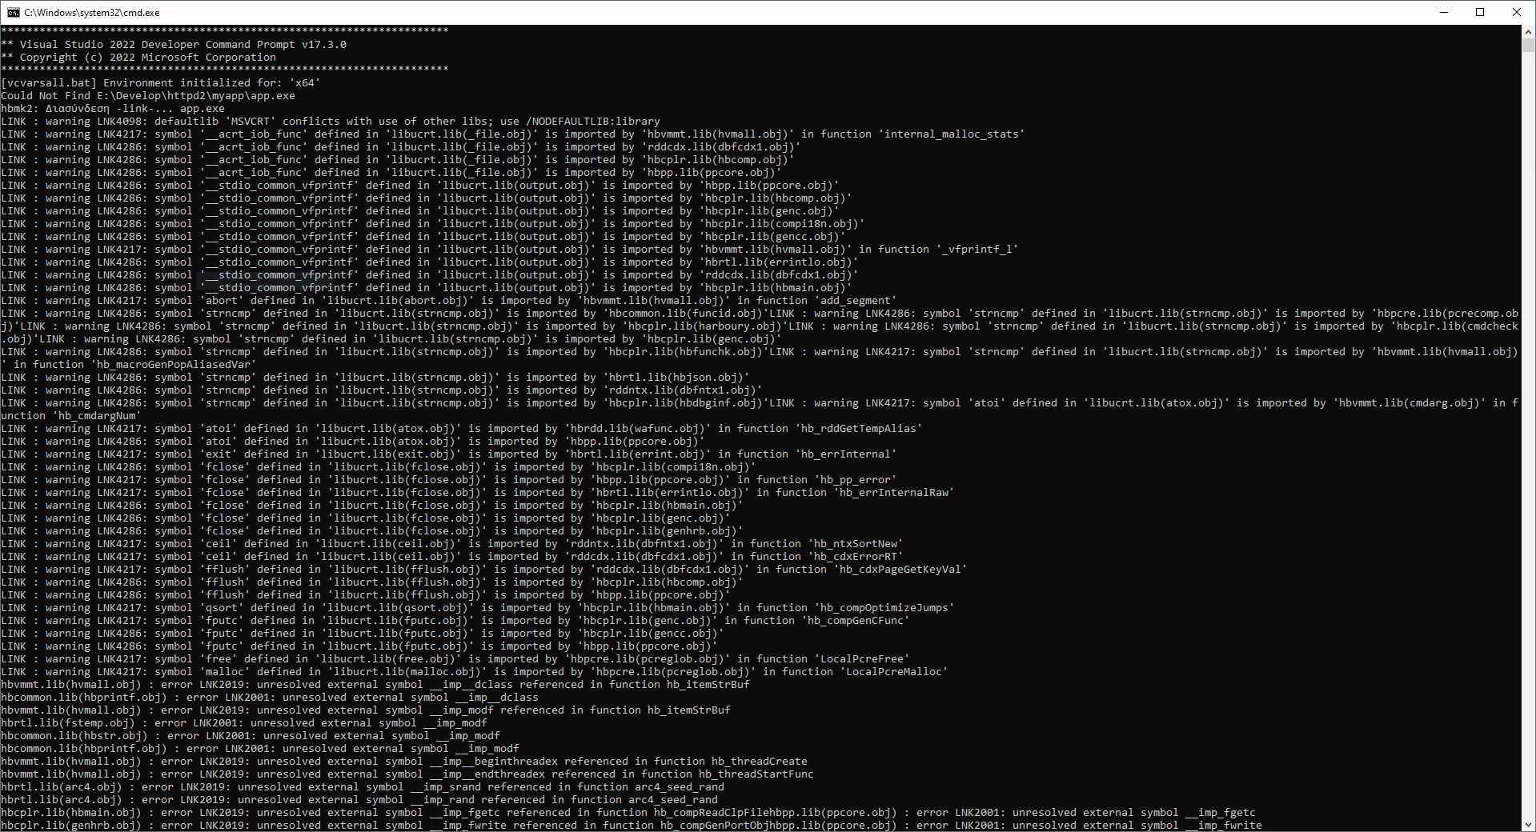1536x832 pixels.
Task: Click the hbmk2 link app.exe line
Action: [113, 109]
